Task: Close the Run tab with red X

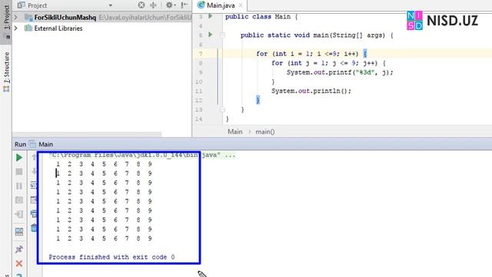Action: [x=18, y=263]
